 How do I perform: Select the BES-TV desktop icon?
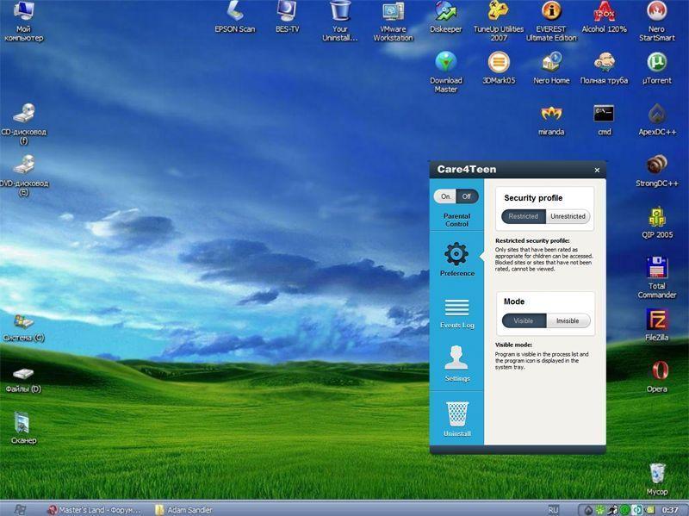tap(288, 17)
